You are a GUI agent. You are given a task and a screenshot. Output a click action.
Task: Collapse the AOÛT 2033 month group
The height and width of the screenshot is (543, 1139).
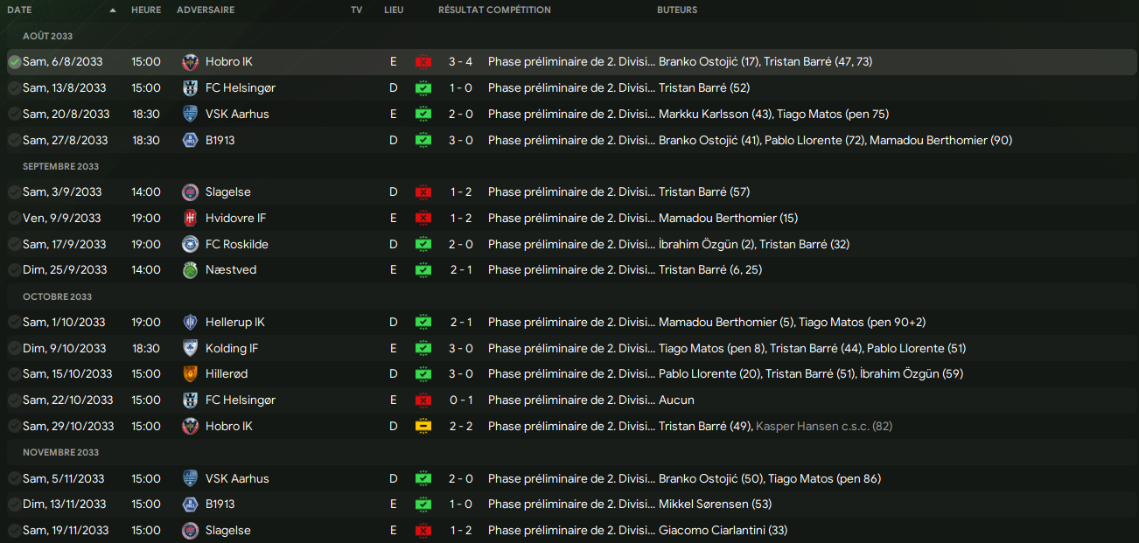pos(47,36)
